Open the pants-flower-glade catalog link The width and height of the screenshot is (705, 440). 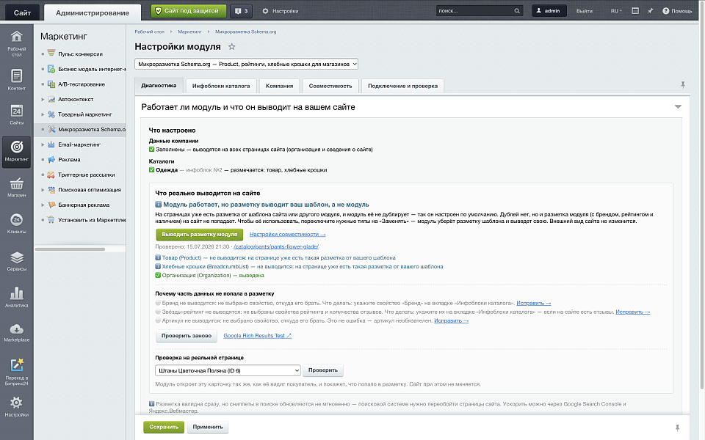coord(276,246)
